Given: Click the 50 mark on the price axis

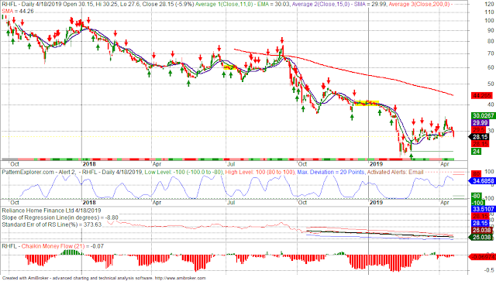Looking at the screenshot, I should [491, 84].
